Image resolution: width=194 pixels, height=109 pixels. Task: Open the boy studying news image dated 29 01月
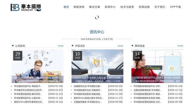click(38, 66)
